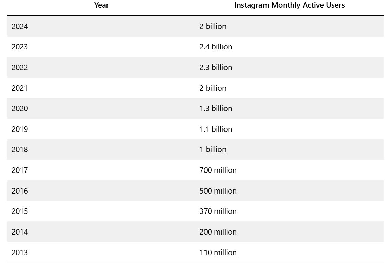Select the 2023 year cell
Screen dimensions: 390x263
point(20,47)
